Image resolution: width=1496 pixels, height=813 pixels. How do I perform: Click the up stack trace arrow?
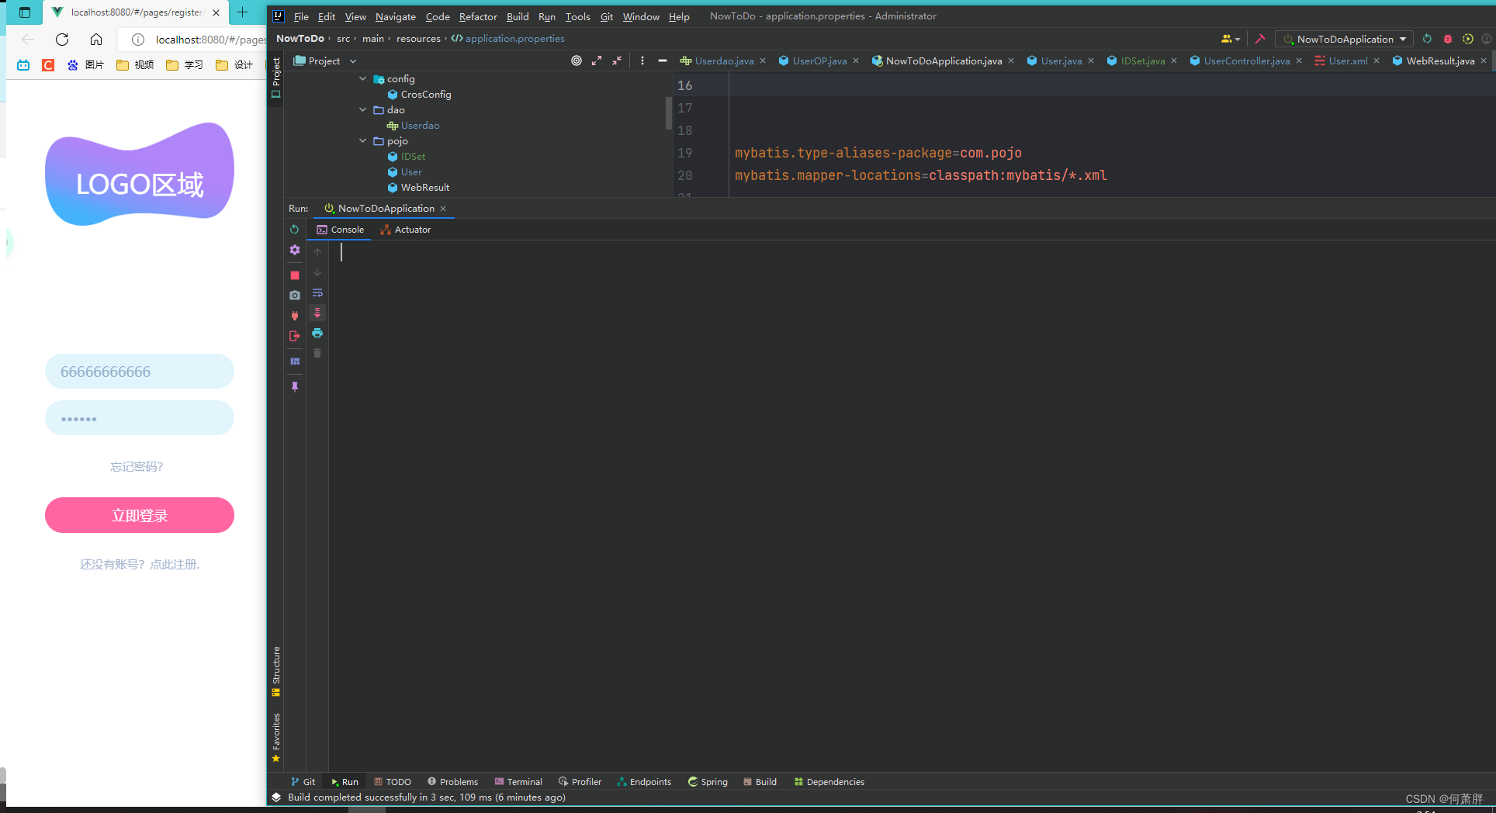point(317,252)
